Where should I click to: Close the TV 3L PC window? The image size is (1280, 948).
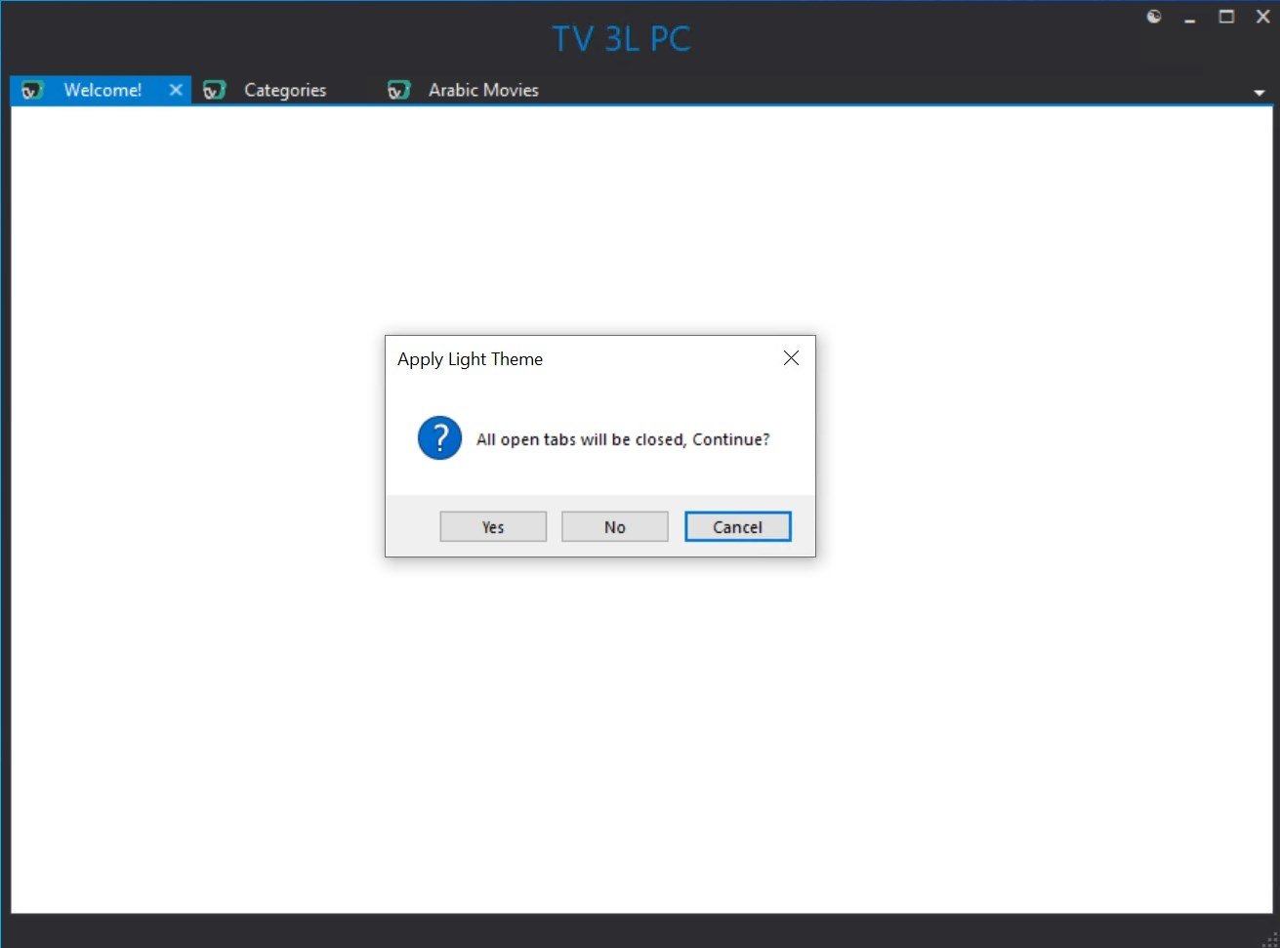pyautogui.click(x=1262, y=17)
